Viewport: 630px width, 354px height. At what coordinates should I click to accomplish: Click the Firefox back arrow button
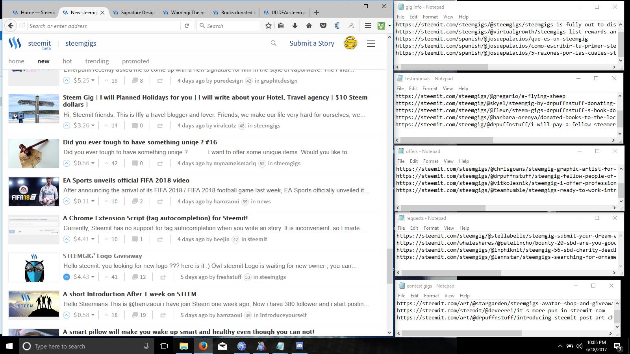pos(11,26)
